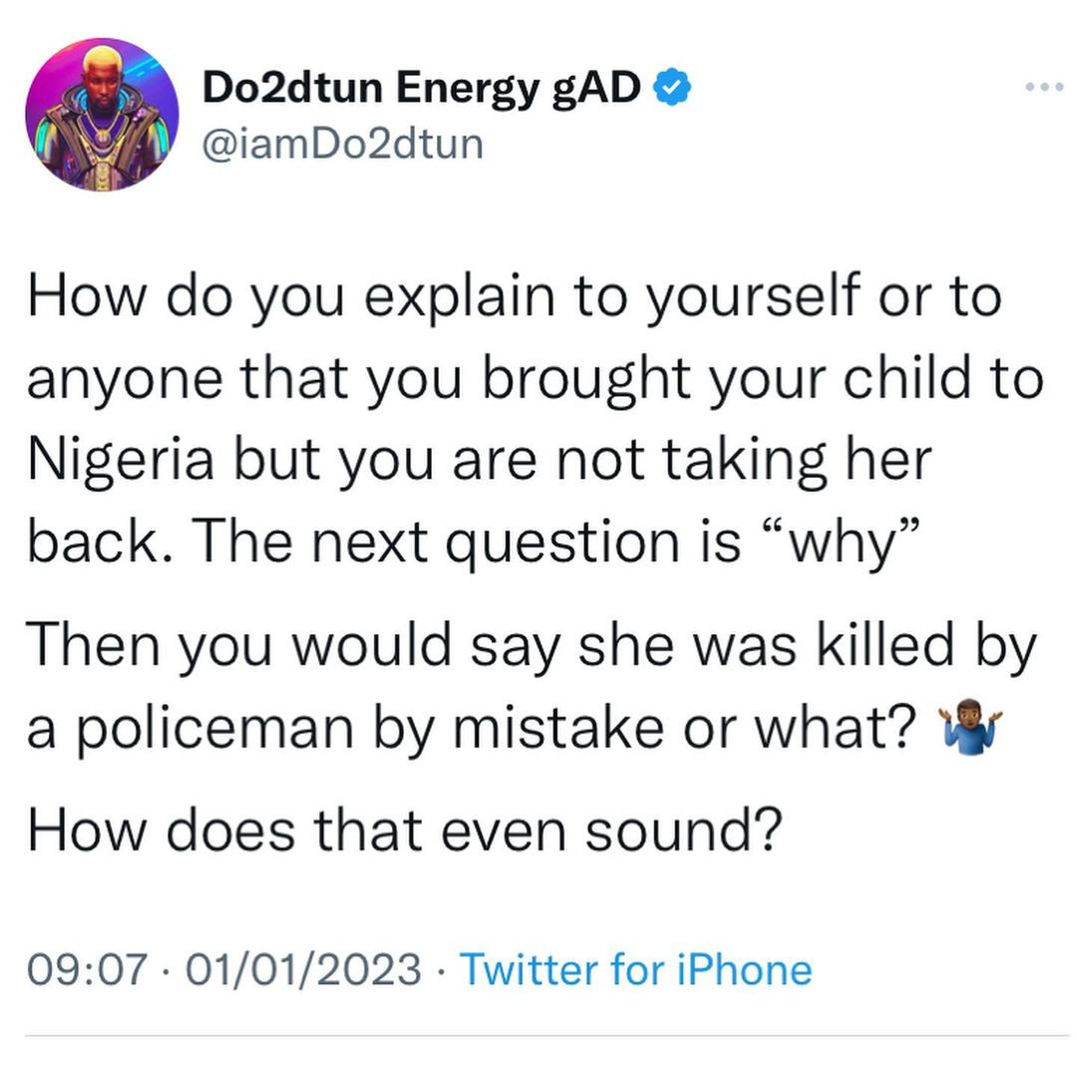Click the display name Do2dtun Energy gAD
1077x1077 pixels.
(422, 88)
